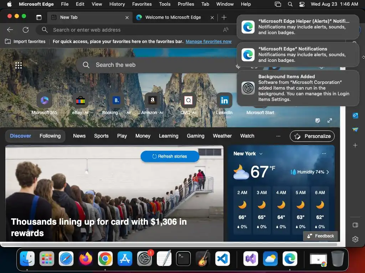Click the Read Aloud icon in address bar
365x273 pixels.
pyautogui.click(x=226, y=30)
